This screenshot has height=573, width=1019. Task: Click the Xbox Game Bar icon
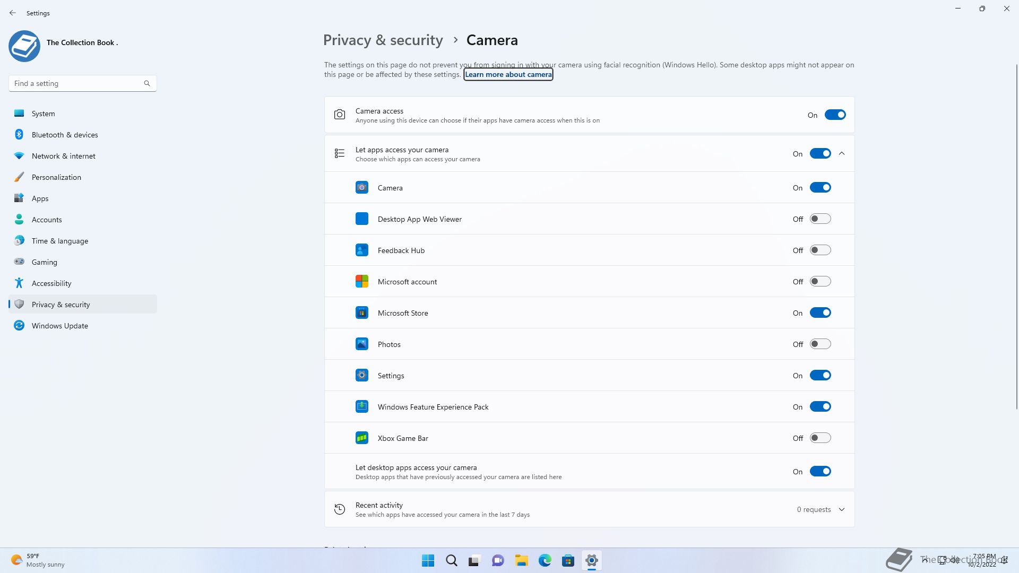coord(362,438)
